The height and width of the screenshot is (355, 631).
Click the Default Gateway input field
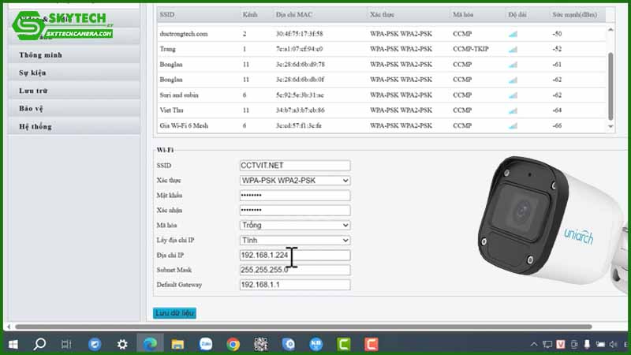pos(294,285)
